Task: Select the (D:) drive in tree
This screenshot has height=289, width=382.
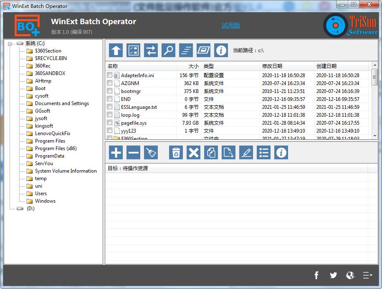Action: tap(30, 209)
